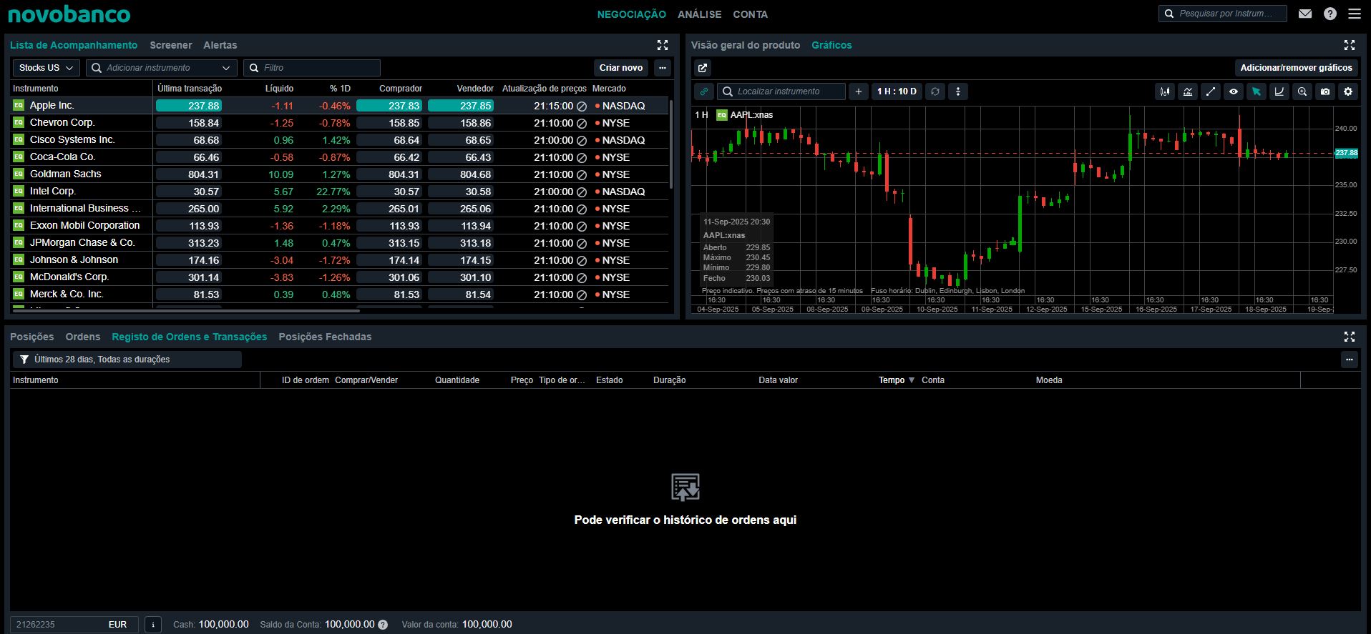Click Adicionar/remover gráficos button
Viewport: 1371px width, 634px height.
coord(1296,68)
